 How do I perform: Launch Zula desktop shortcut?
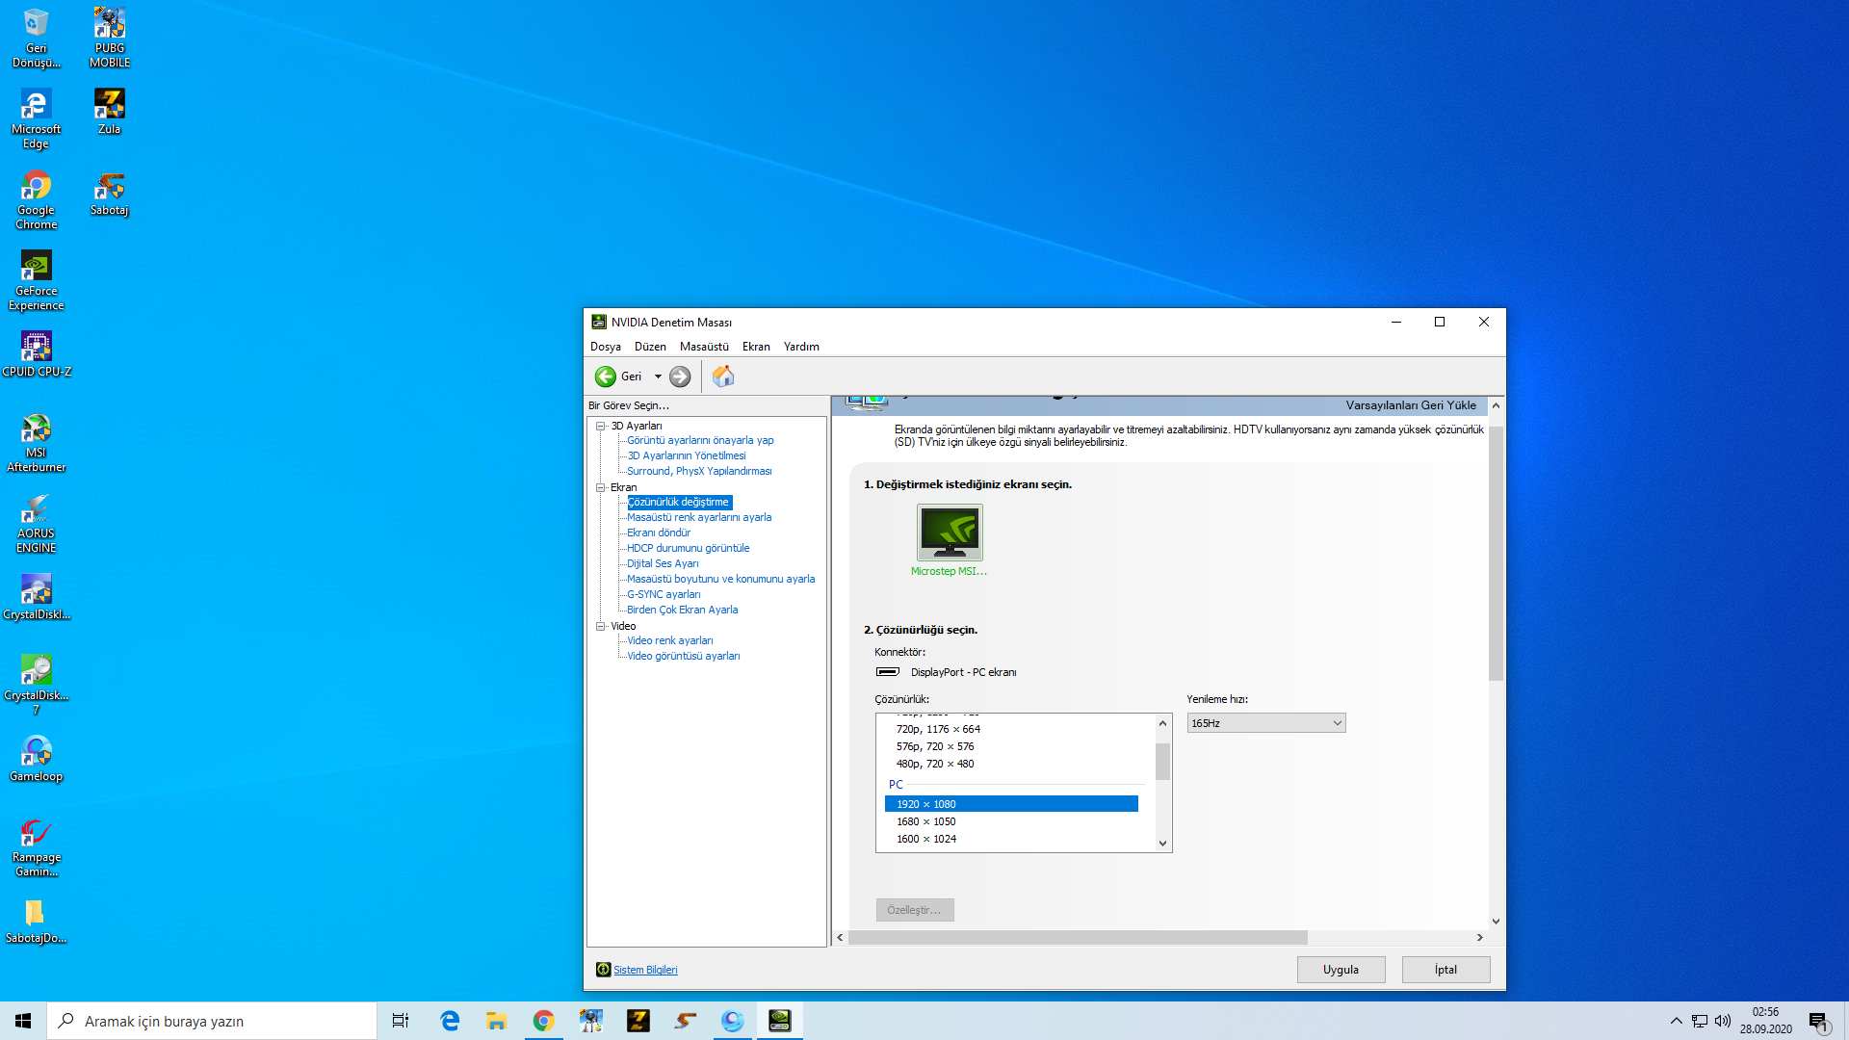[x=110, y=113]
